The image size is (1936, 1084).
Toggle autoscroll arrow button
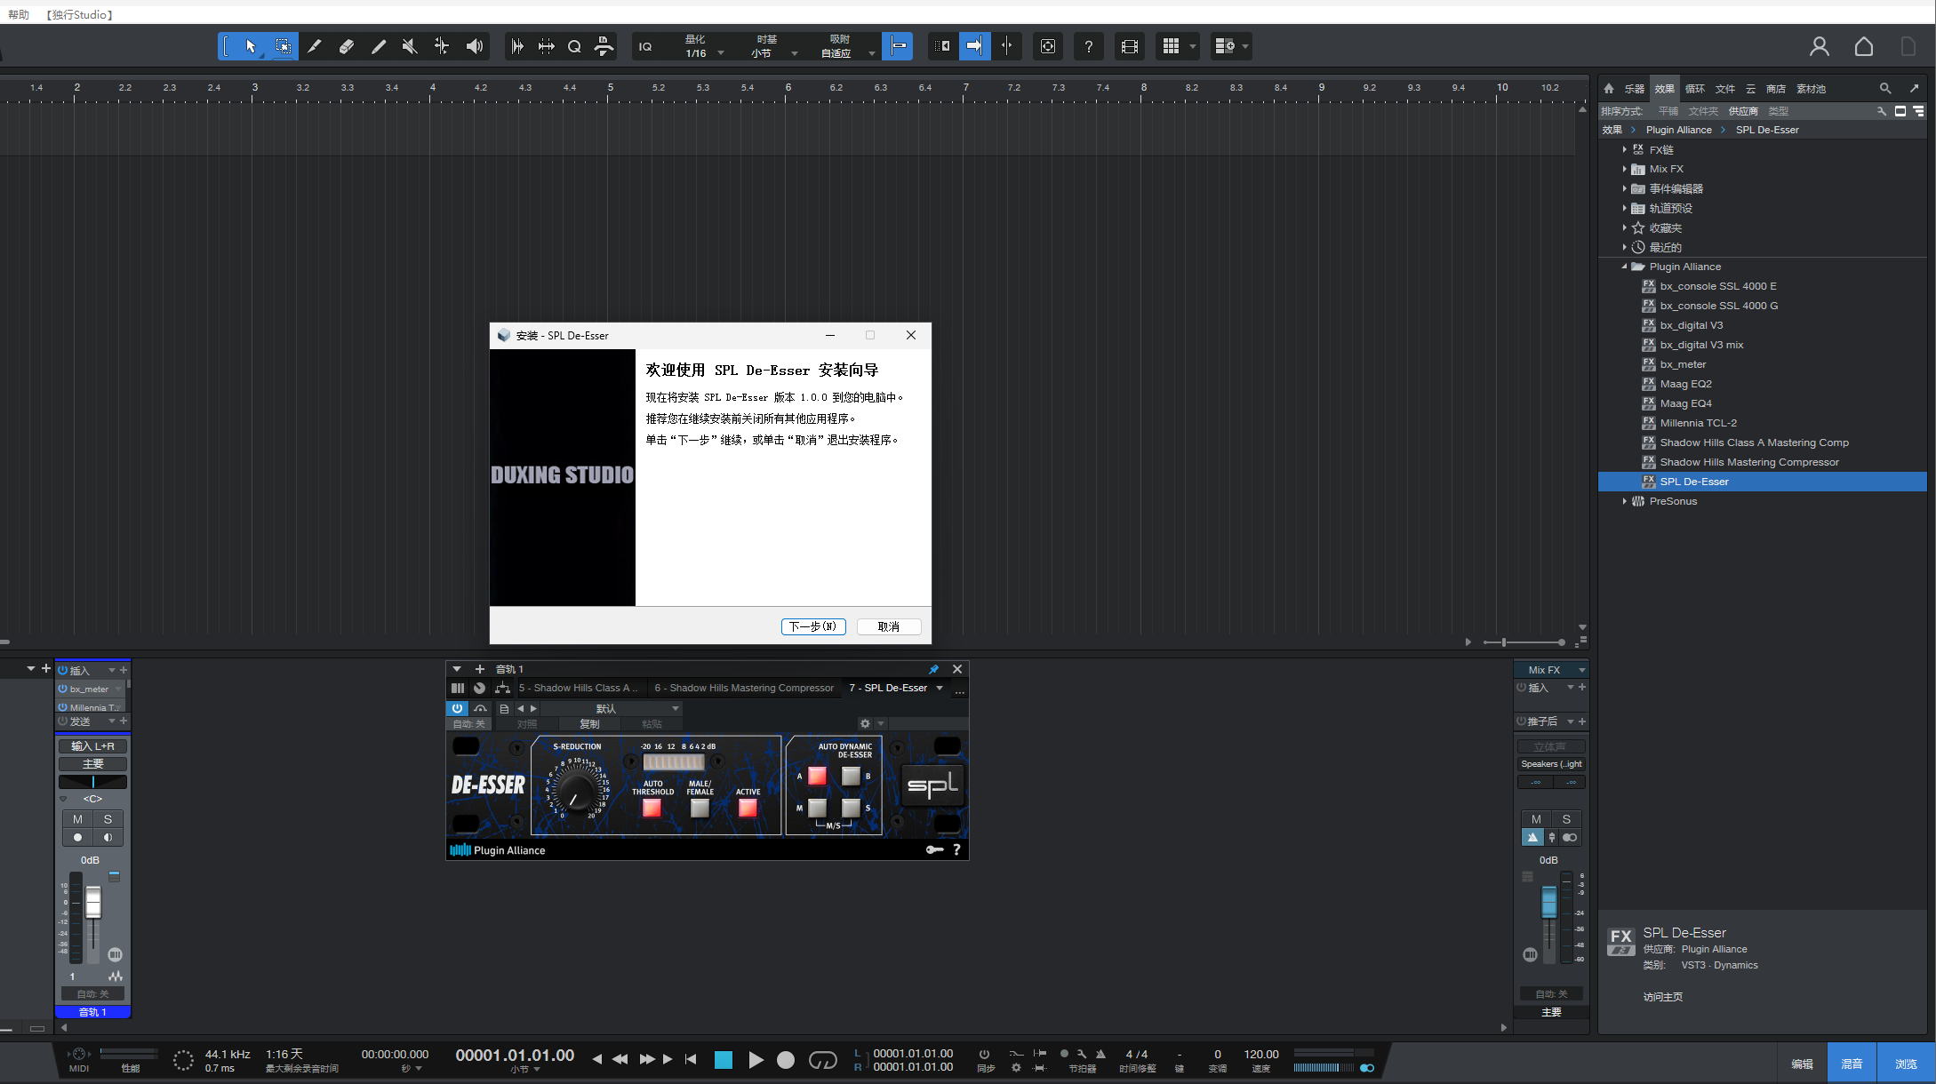974,46
